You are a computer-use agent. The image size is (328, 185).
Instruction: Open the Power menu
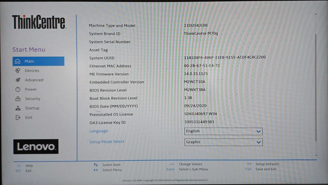click(31, 89)
